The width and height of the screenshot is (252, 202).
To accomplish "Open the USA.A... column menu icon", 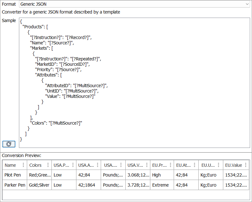I will [97, 165].
